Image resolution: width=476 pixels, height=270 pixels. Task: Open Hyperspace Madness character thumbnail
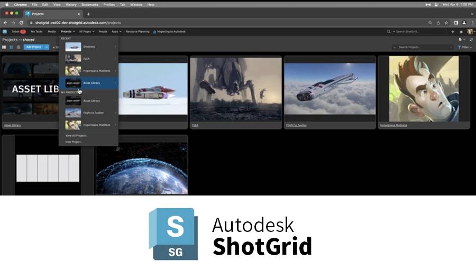point(424,89)
